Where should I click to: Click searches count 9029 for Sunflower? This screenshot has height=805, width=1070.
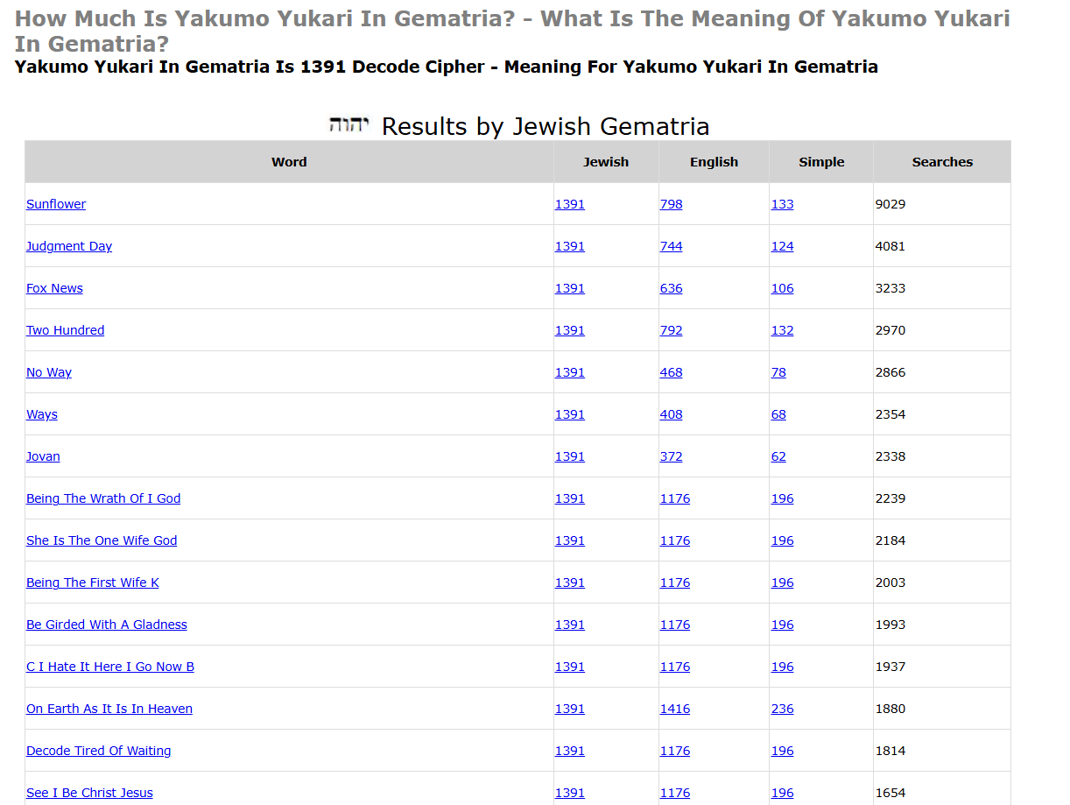(890, 204)
